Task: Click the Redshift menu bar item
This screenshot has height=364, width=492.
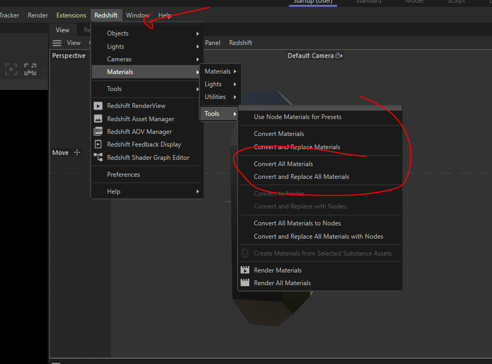Action: [106, 15]
